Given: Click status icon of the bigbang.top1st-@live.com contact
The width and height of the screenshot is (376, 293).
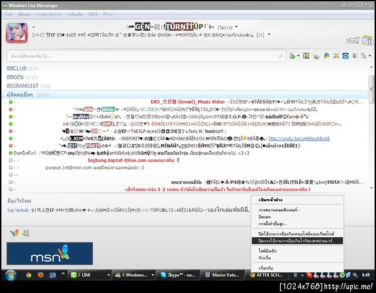Looking at the screenshot, I should pos(11,161).
